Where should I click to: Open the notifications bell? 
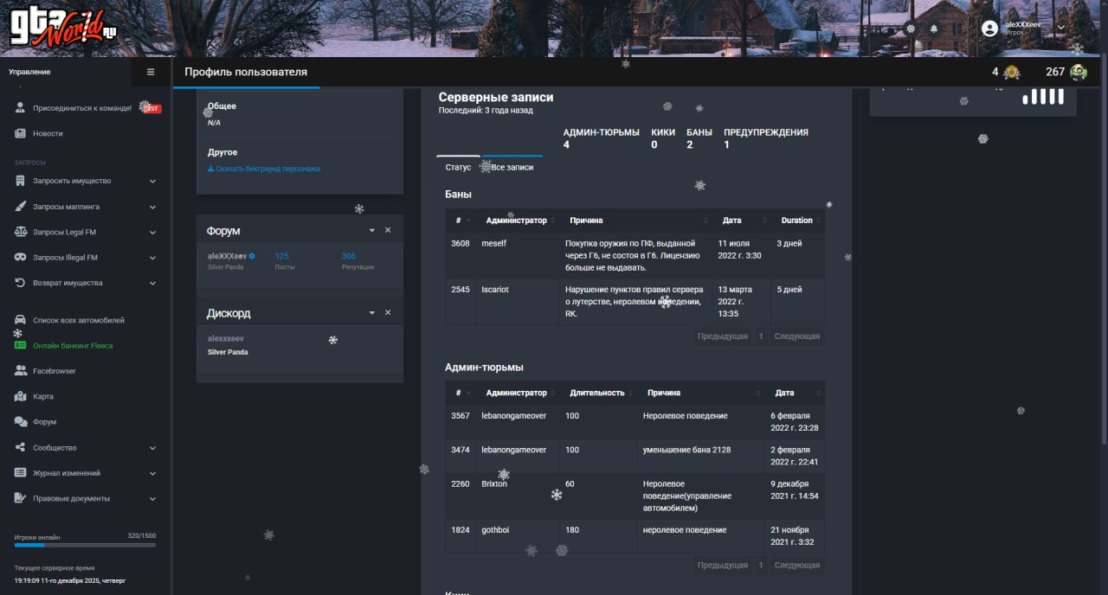point(934,29)
